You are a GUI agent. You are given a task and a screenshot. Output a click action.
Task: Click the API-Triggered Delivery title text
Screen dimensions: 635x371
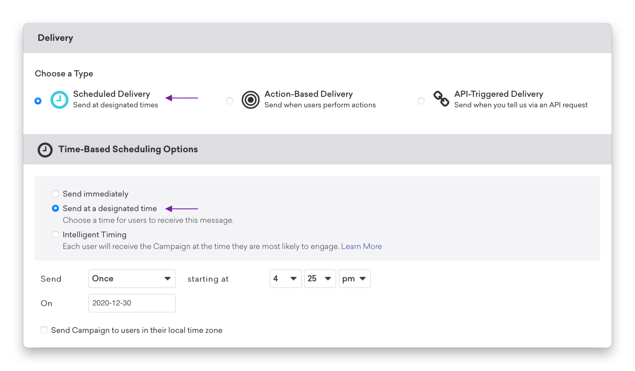click(499, 94)
